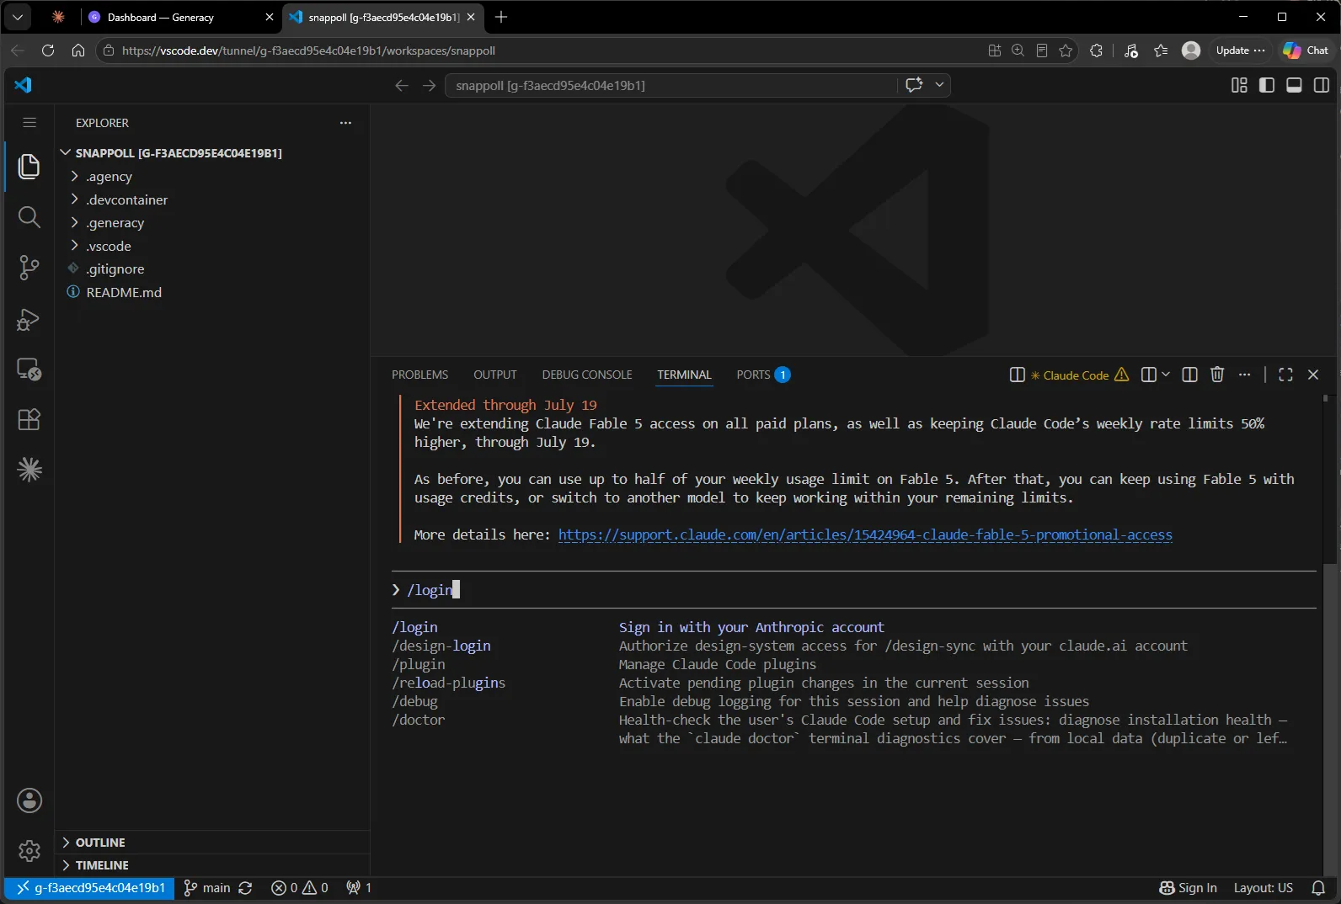Maximize the terminal panel size
Viewport: 1341px width, 904px height.
[x=1285, y=375]
